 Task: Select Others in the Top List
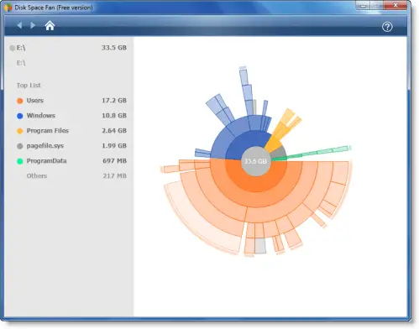(71, 176)
